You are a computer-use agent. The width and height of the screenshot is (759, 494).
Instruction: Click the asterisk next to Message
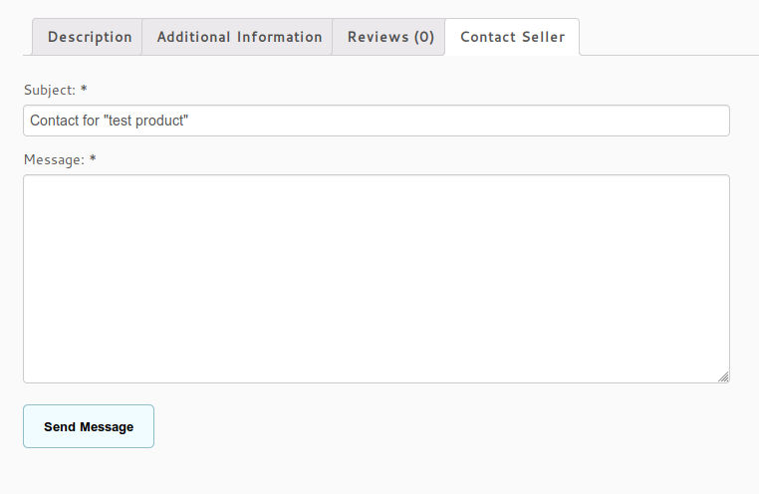(93, 159)
